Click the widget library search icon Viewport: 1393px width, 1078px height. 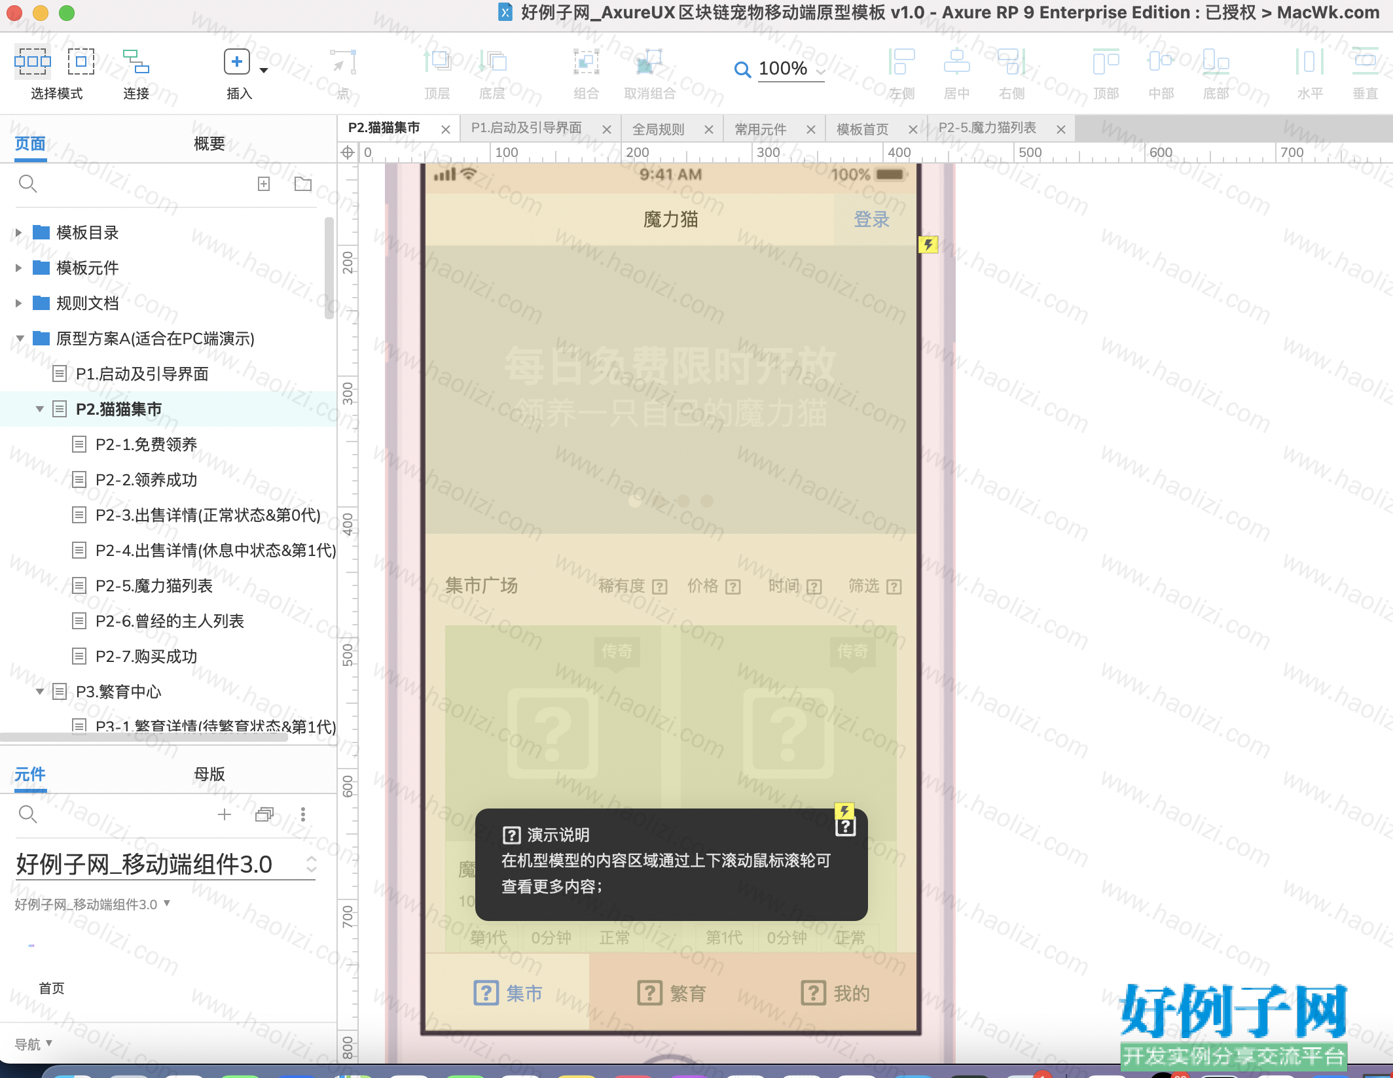pyautogui.click(x=27, y=814)
